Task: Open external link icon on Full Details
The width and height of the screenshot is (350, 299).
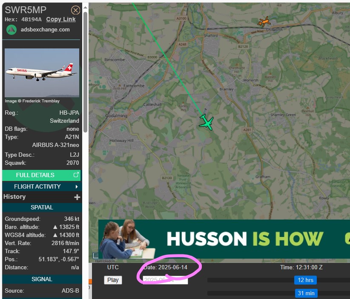Action: (76, 175)
